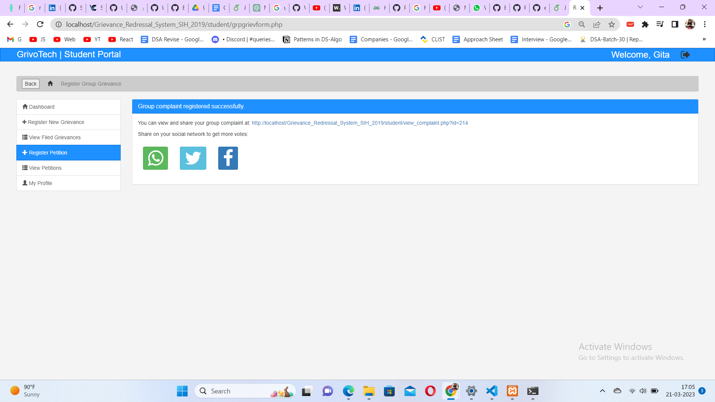Bookmark this page with star icon
Screen dimensions: 715x402
[611, 25]
